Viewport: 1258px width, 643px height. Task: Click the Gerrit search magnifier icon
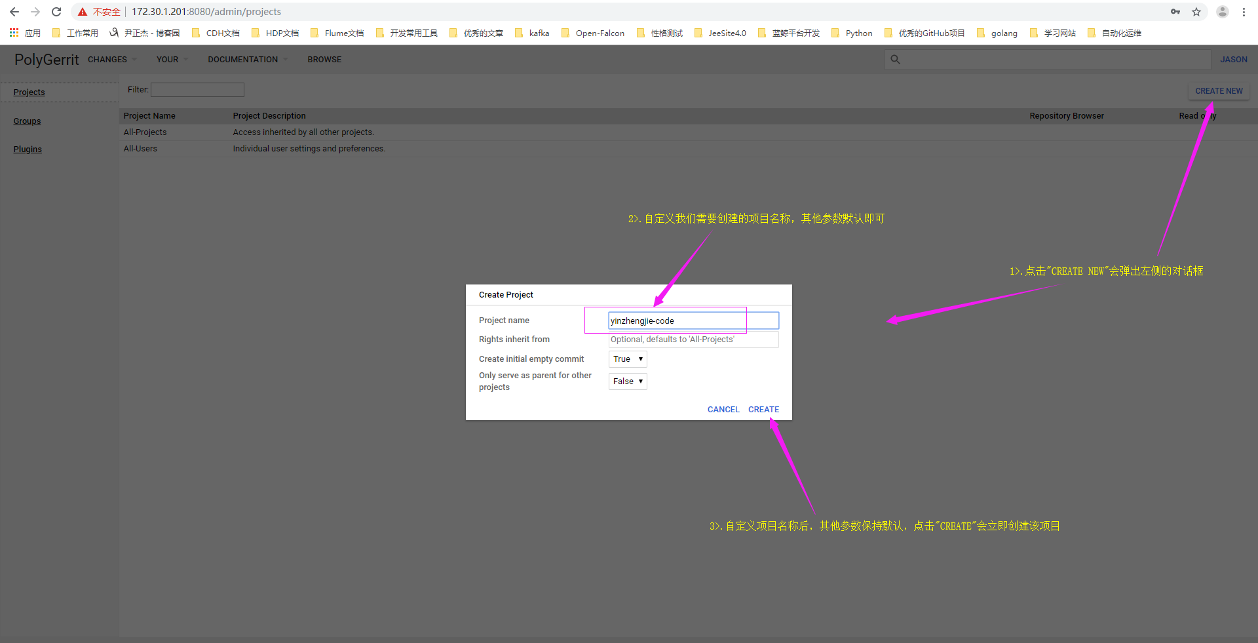(895, 59)
